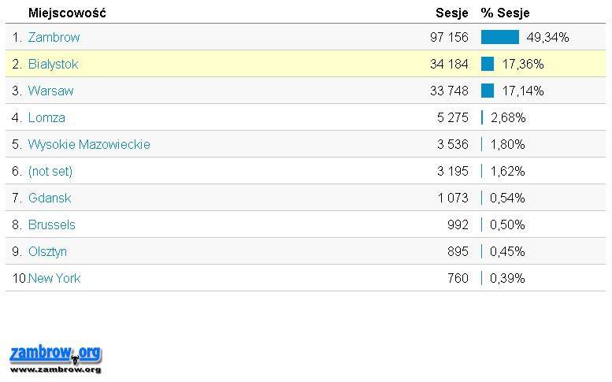Viewport: 612px width, 382px height.
Task: Click Bialystok's 17,36% blue bar
Action: (x=488, y=64)
